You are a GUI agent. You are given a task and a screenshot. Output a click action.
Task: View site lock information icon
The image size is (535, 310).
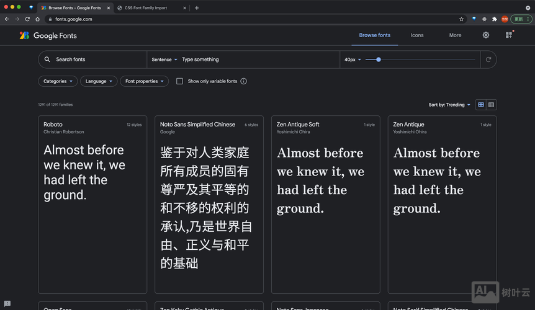click(x=50, y=19)
